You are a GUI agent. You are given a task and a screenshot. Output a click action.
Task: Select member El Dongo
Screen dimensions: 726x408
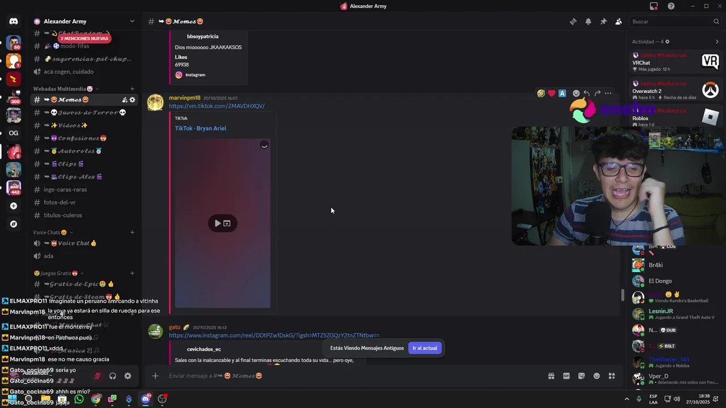point(676,281)
